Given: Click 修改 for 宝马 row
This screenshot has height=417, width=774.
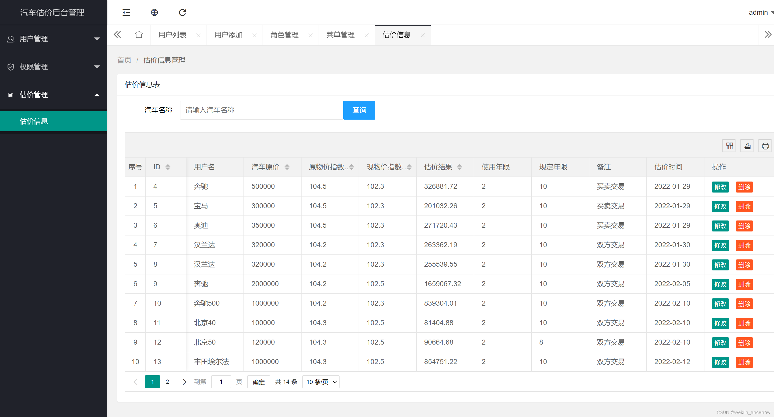Looking at the screenshot, I should 720,206.
